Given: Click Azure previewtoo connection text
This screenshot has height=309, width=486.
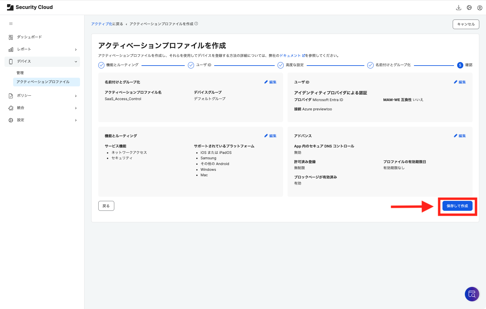Looking at the screenshot, I should 317,109.
